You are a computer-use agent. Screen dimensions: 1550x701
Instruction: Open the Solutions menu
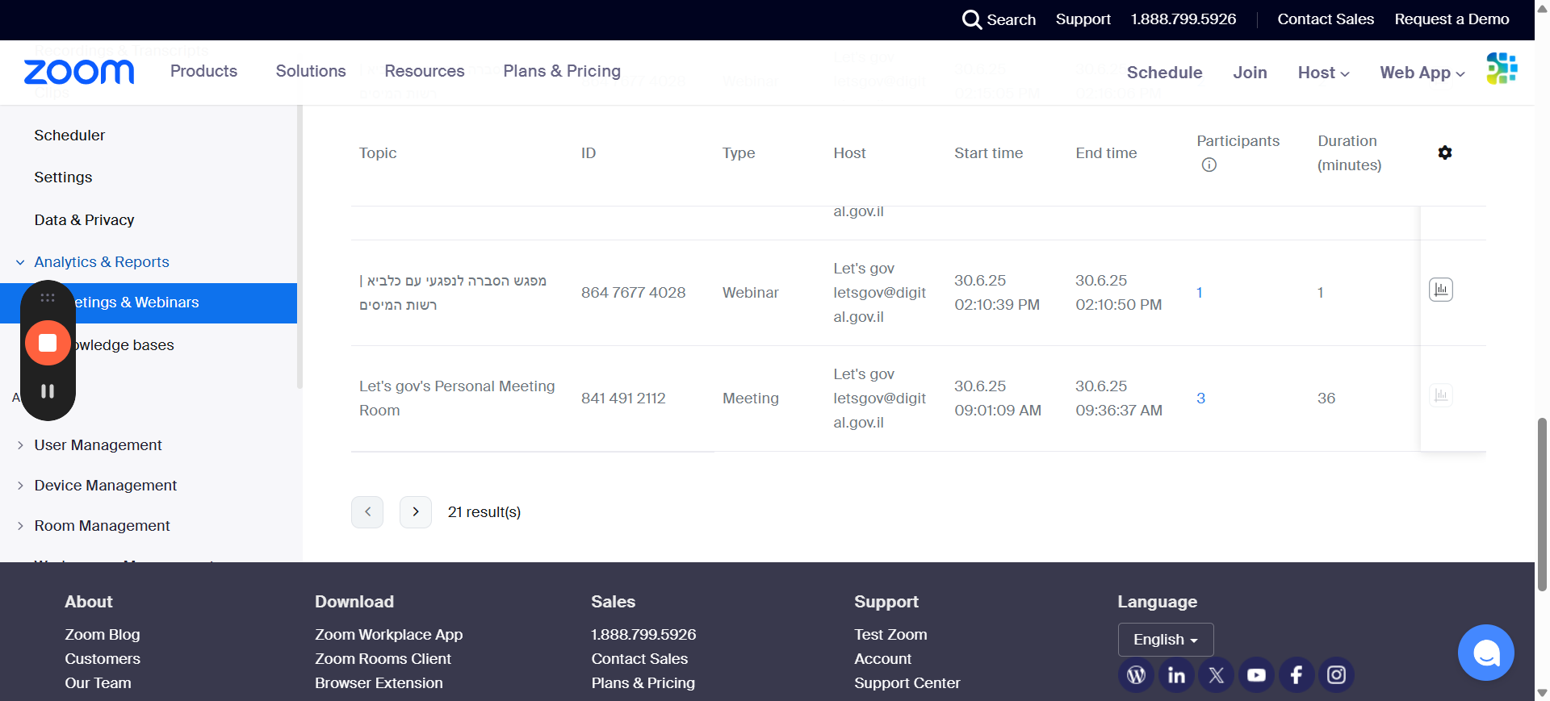(311, 71)
